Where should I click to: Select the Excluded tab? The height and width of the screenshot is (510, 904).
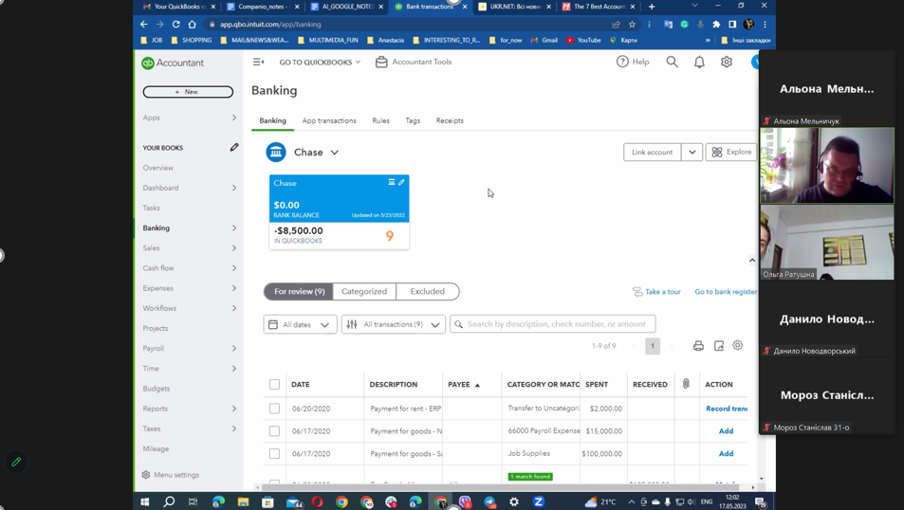427,292
